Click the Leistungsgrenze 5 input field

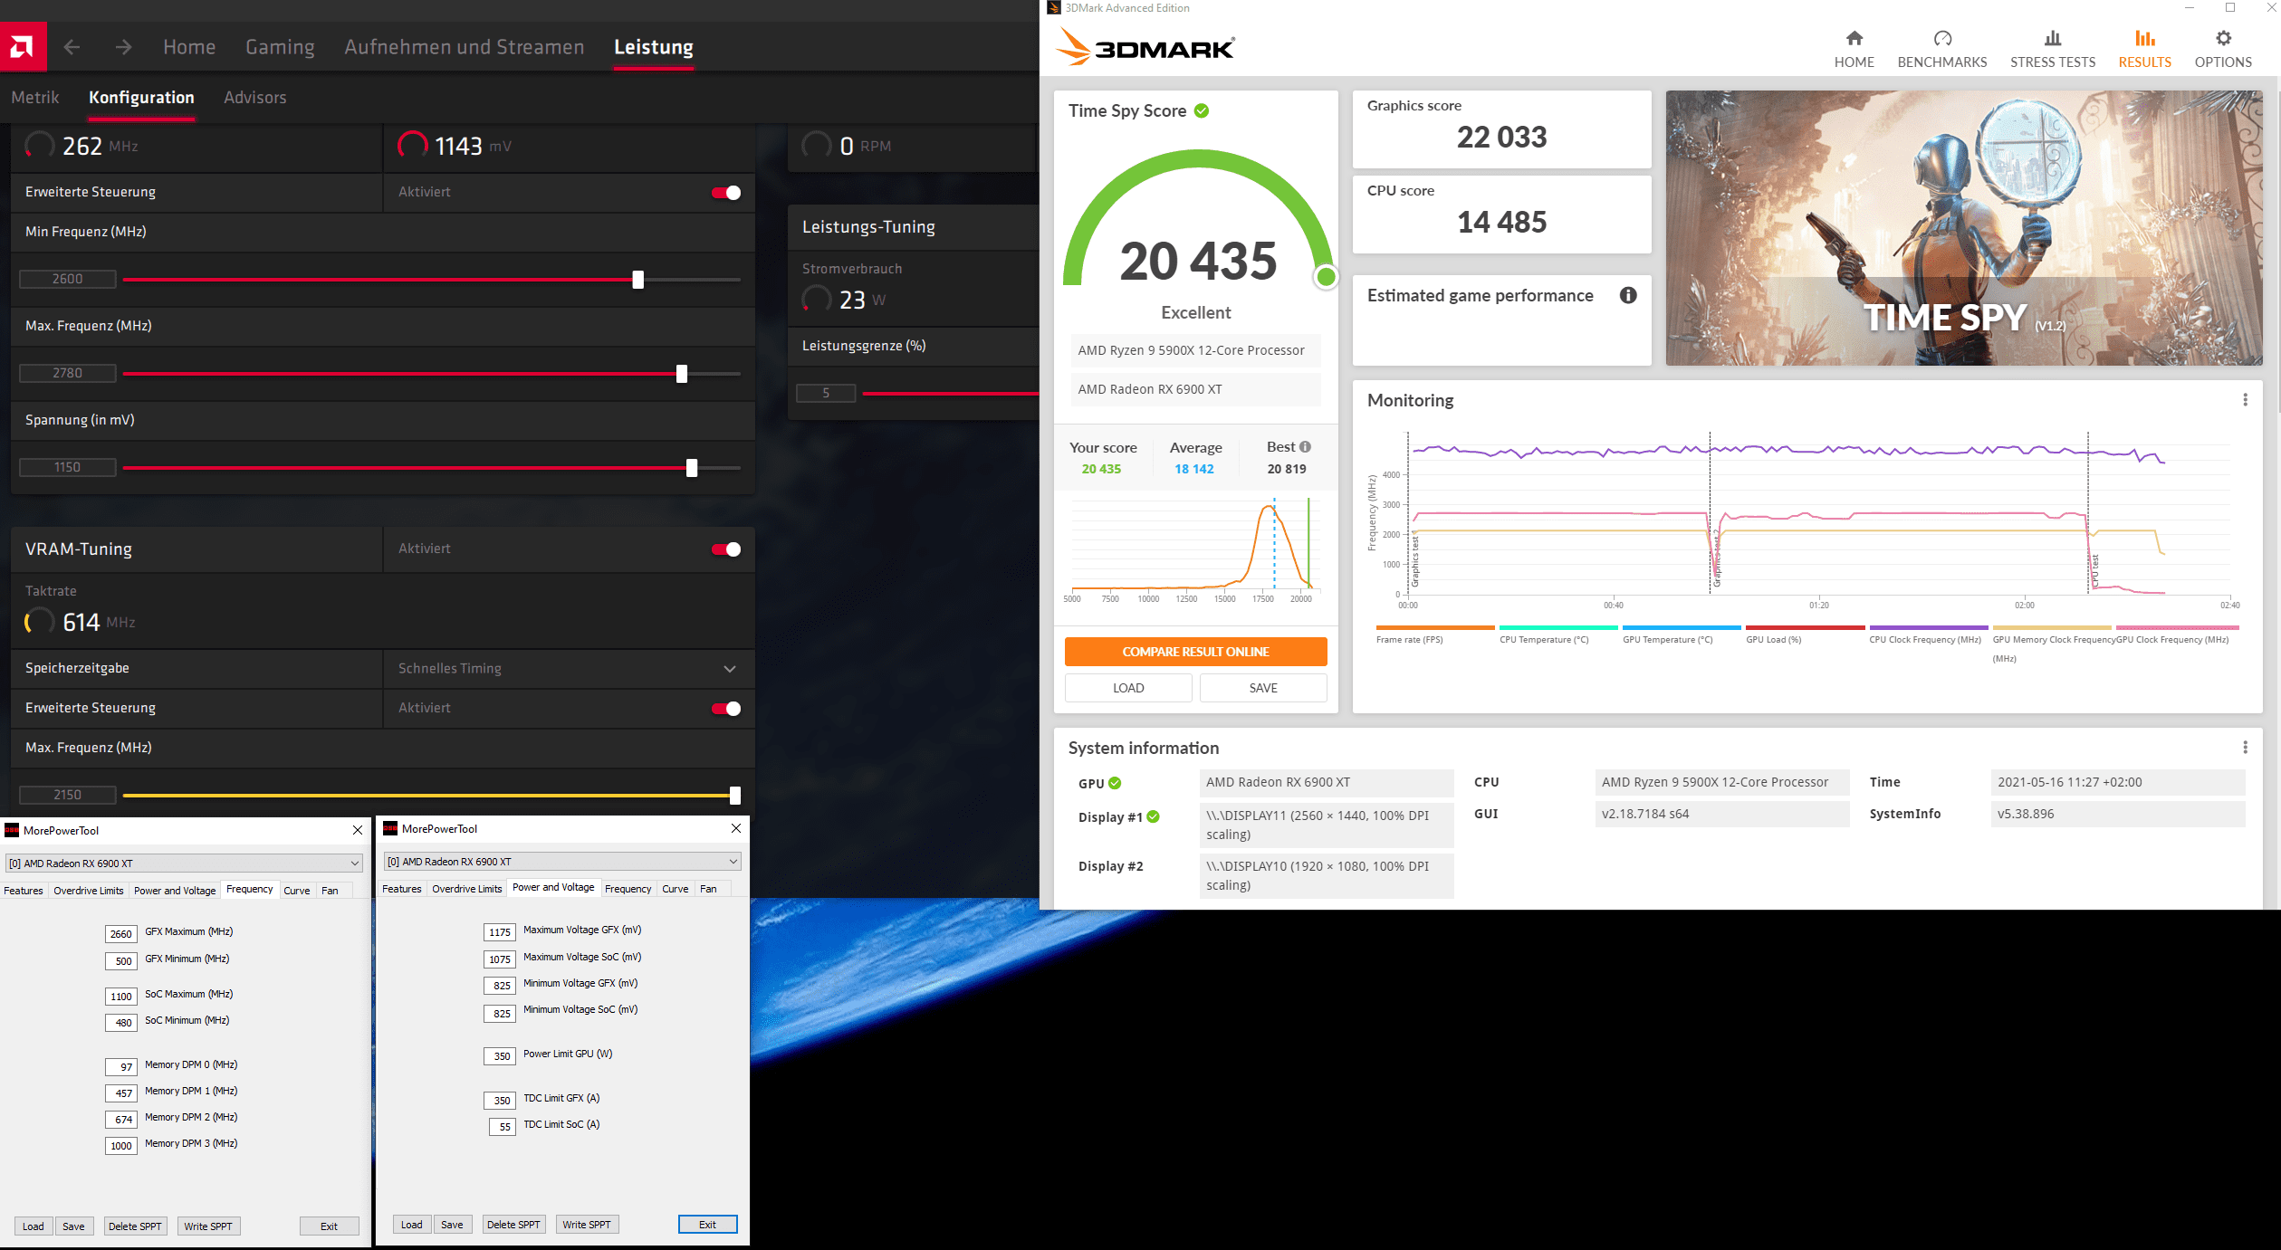click(x=826, y=393)
